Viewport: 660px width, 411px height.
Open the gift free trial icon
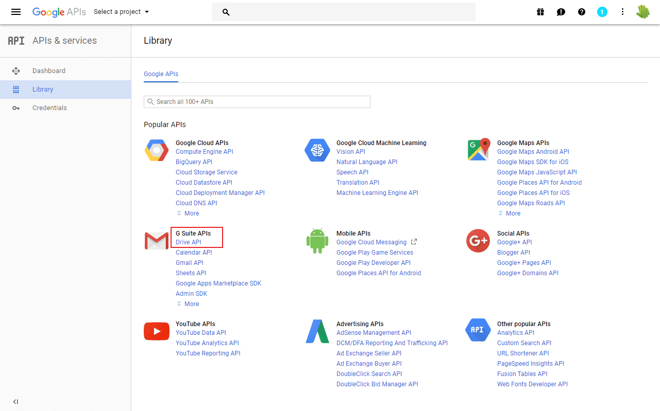point(540,12)
